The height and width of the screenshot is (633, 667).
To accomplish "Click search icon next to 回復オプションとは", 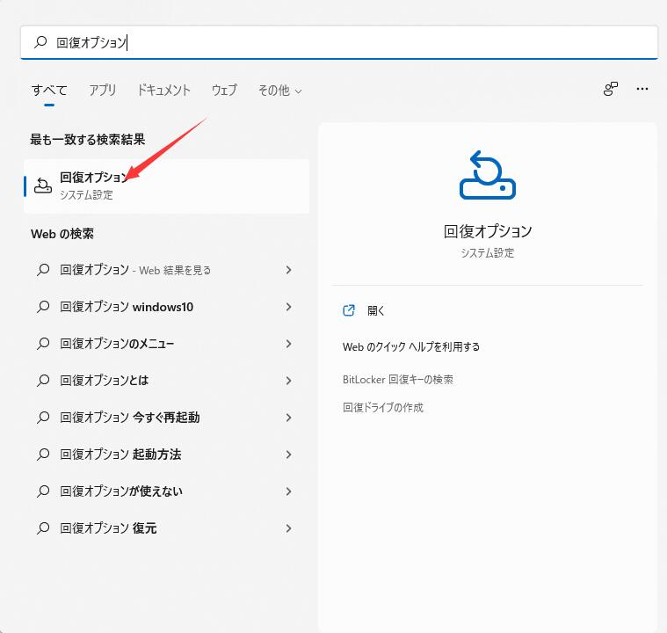I will [43, 381].
